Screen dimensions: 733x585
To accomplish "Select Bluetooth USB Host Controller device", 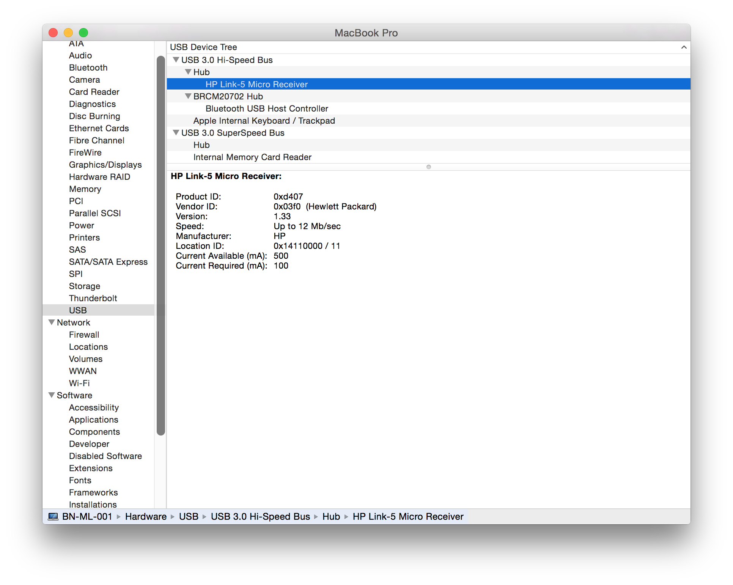I will (x=267, y=109).
